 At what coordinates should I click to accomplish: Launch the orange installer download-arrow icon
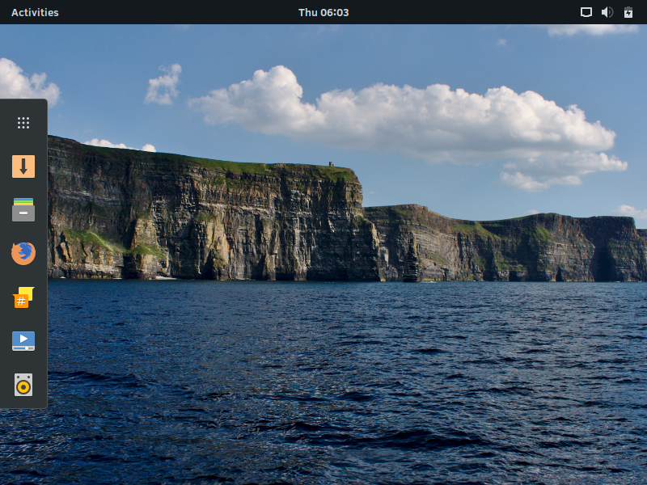tap(23, 167)
